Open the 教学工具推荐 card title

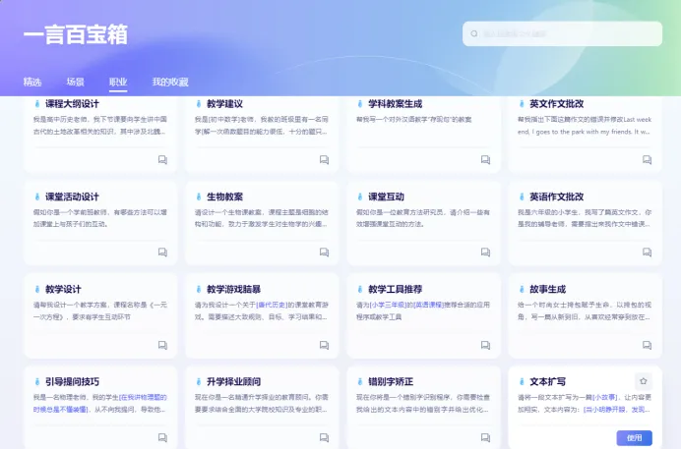click(396, 289)
